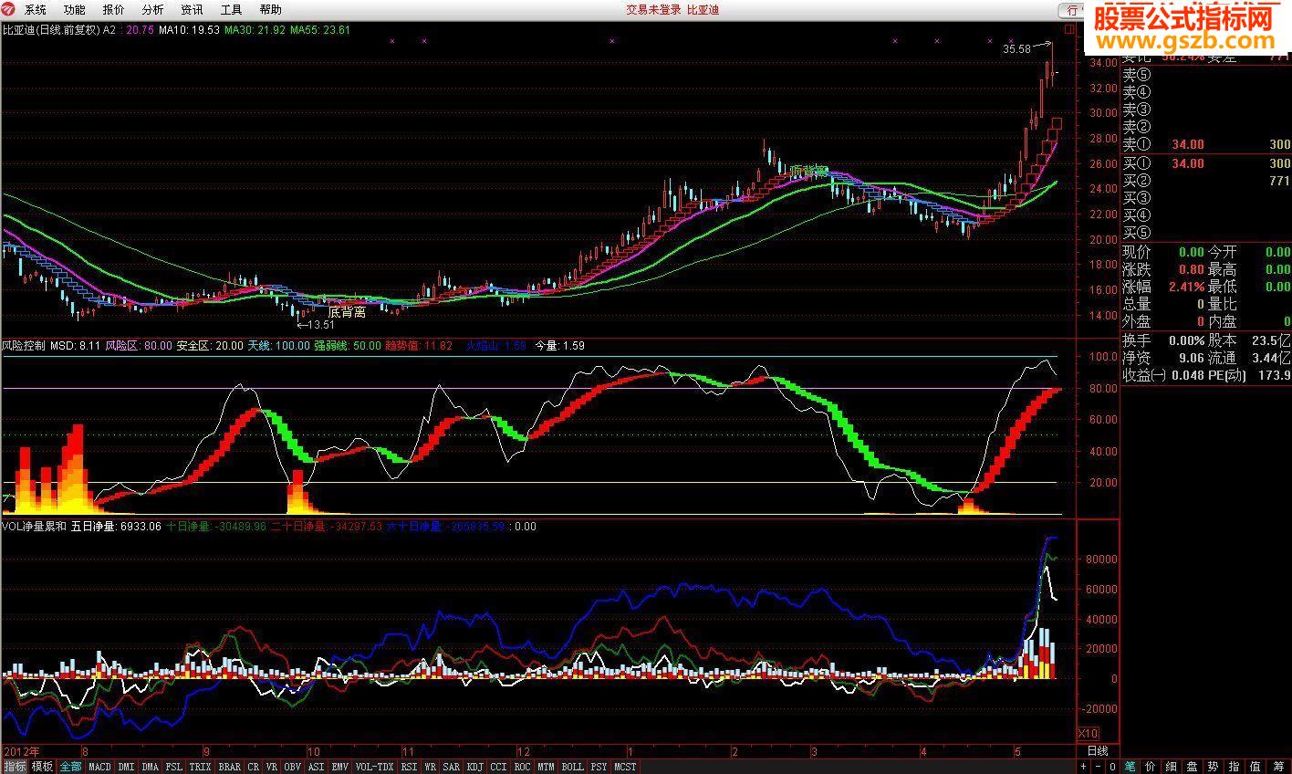Switch side panel to 指 tab
1292x774 pixels.
[x=1235, y=767]
